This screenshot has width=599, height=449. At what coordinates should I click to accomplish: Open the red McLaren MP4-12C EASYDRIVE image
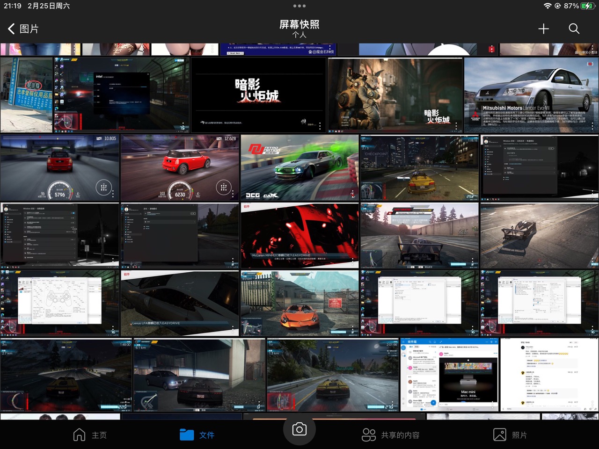300,235
